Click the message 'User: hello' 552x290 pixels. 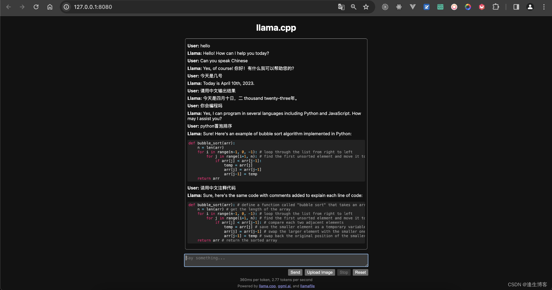199,46
